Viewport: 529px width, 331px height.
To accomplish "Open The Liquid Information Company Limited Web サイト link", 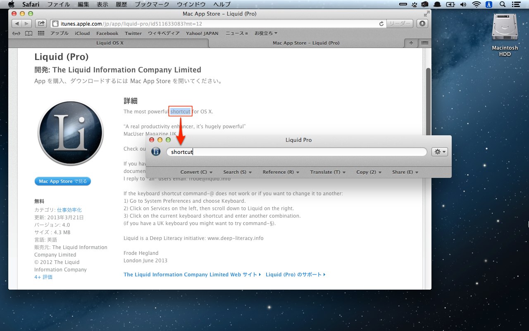I will click(192, 274).
